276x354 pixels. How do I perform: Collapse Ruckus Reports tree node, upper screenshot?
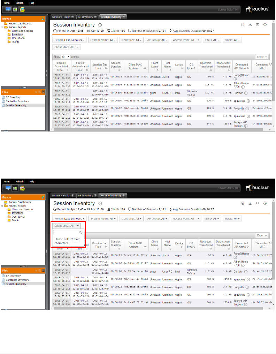(x=2, y=27)
